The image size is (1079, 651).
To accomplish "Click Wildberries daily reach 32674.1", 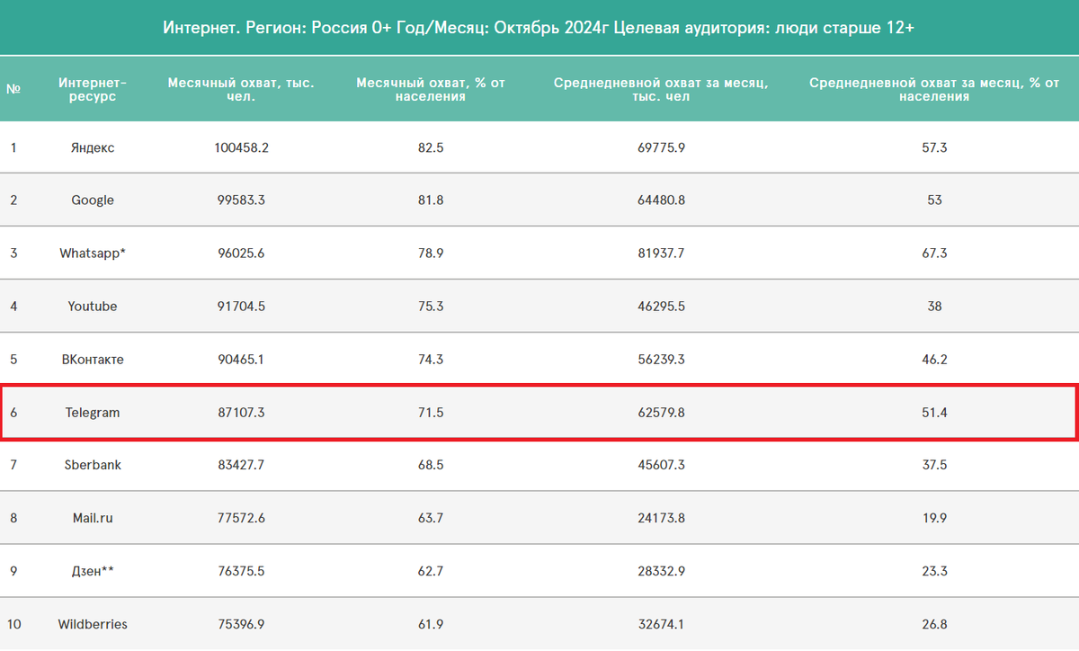I will coord(661,624).
